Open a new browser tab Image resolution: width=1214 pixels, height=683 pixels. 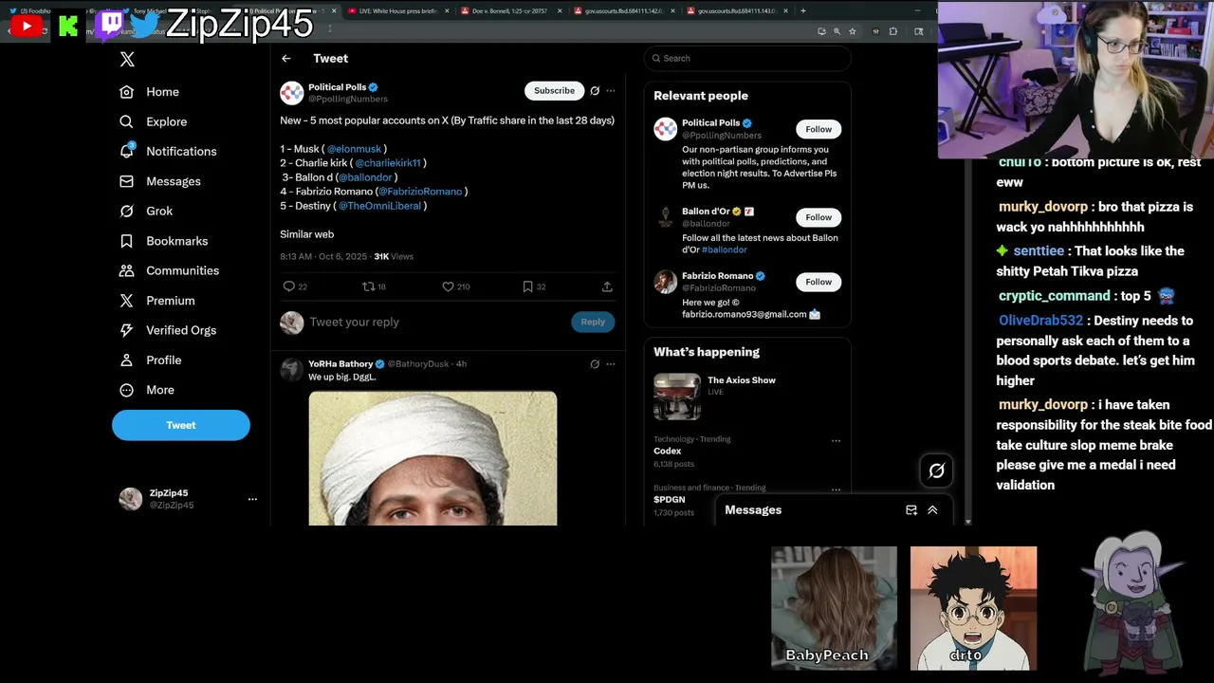(x=803, y=11)
